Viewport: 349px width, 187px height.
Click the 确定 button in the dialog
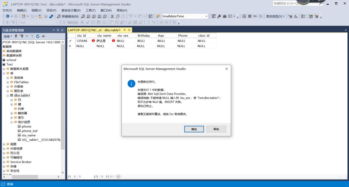point(194,129)
